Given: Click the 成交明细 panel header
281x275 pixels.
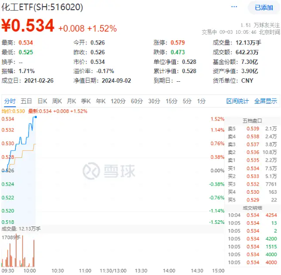Looking at the screenshot, I should (252, 208).
